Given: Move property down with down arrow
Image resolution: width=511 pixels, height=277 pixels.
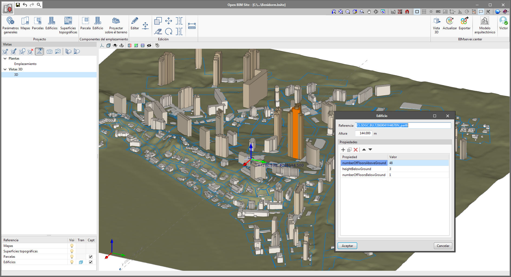Looking at the screenshot, I should (x=370, y=149).
